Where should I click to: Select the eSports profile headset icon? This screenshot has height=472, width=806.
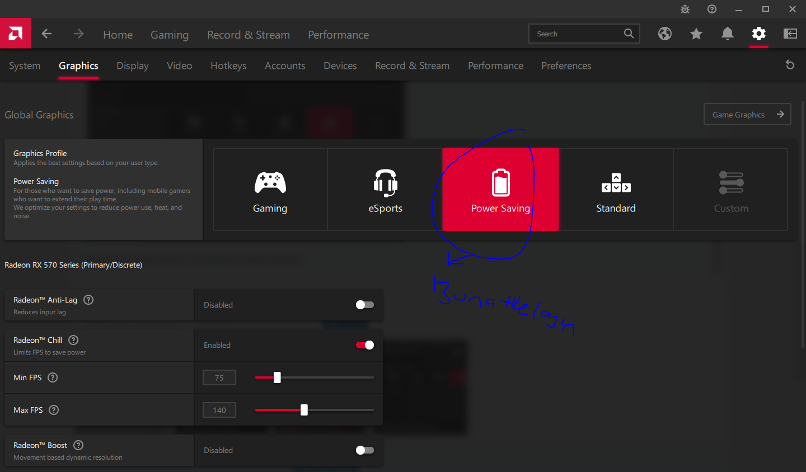386,183
